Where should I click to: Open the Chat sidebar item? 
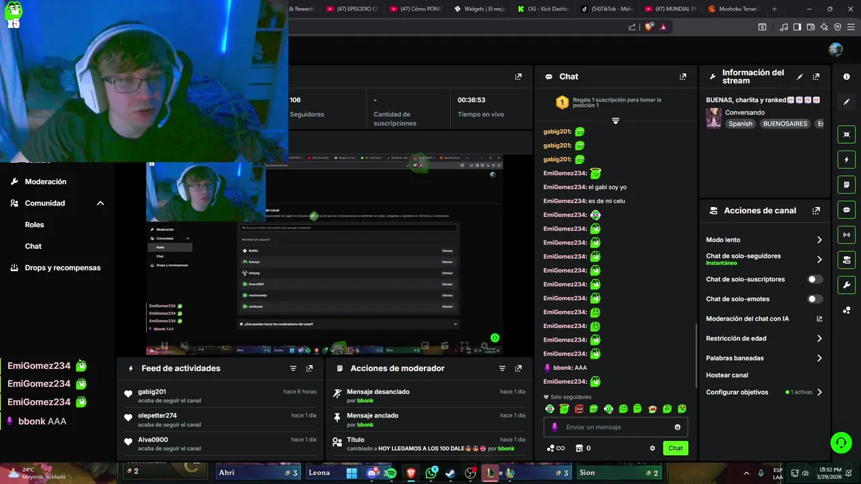click(x=33, y=246)
